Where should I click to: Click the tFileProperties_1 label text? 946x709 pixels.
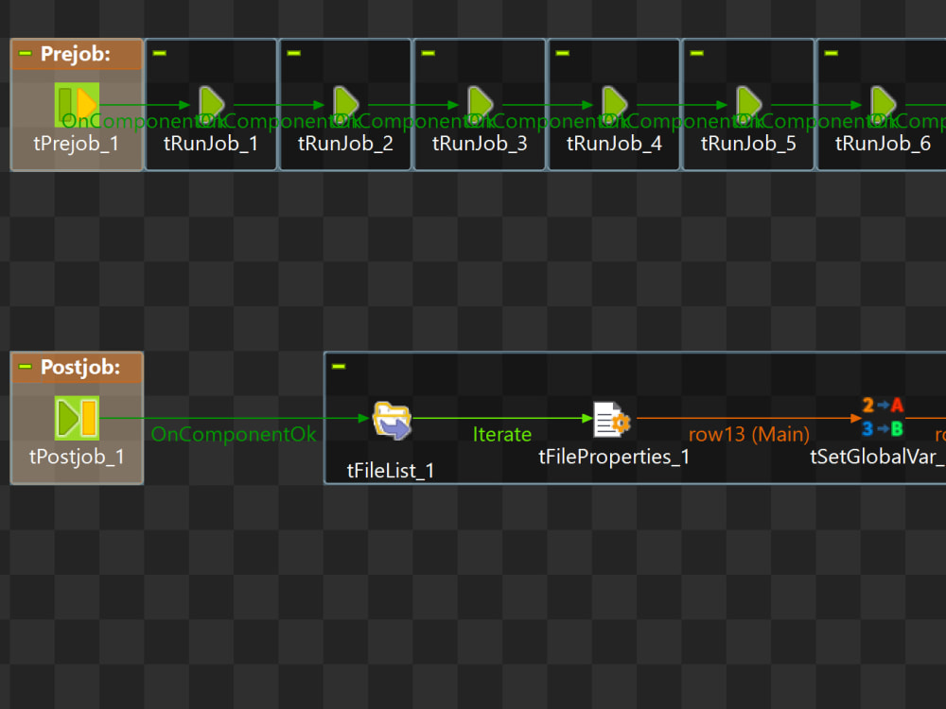[614, 457]
